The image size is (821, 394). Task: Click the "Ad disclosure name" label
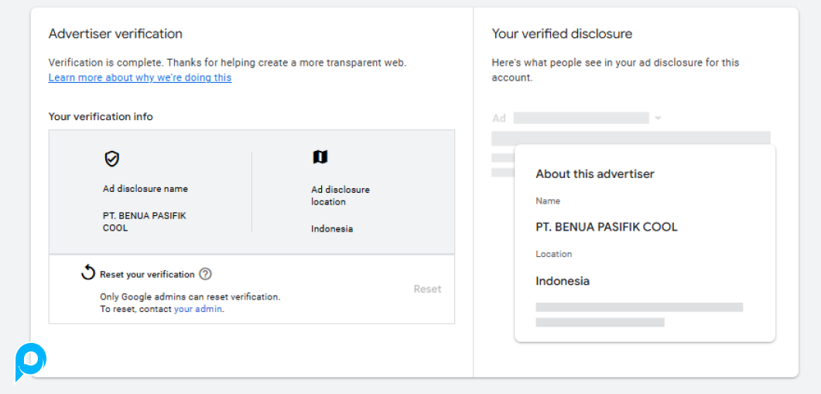145,189
